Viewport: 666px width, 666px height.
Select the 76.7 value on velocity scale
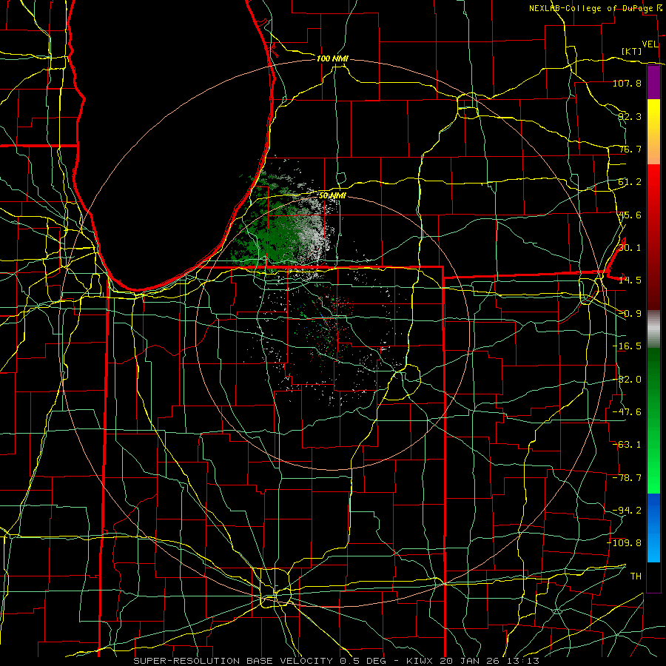pos(630,149)
